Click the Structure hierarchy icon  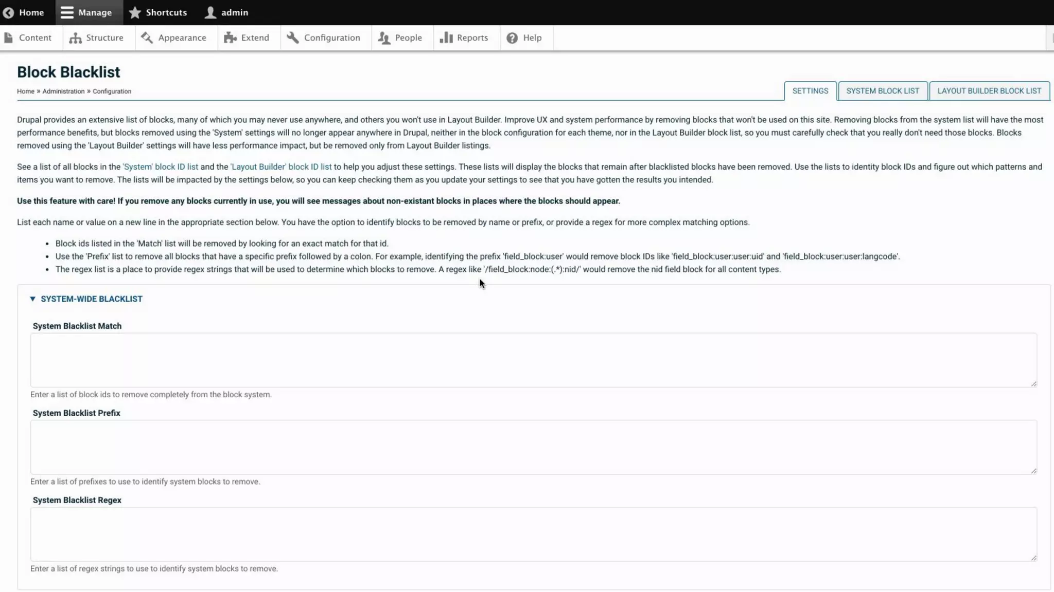tap(75, 38)
